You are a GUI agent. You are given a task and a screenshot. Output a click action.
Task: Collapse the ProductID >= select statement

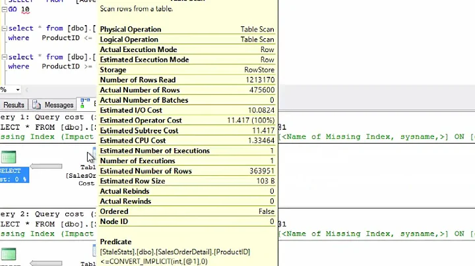tap(4, 57)
